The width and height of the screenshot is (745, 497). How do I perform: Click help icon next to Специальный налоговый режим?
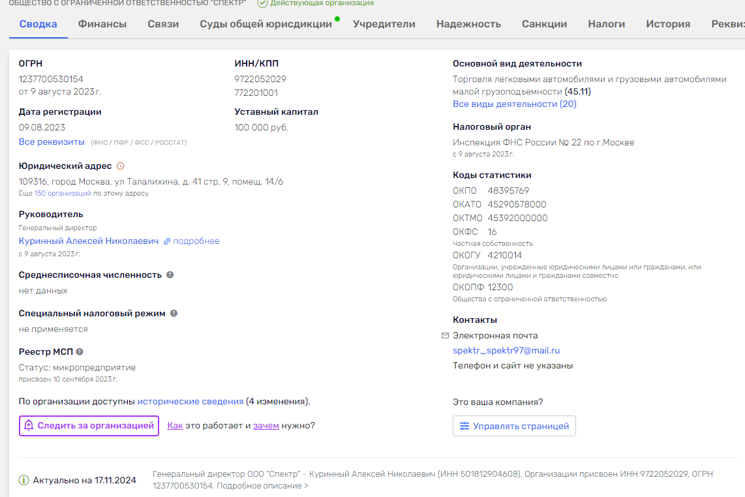click(x=174, y=313)
